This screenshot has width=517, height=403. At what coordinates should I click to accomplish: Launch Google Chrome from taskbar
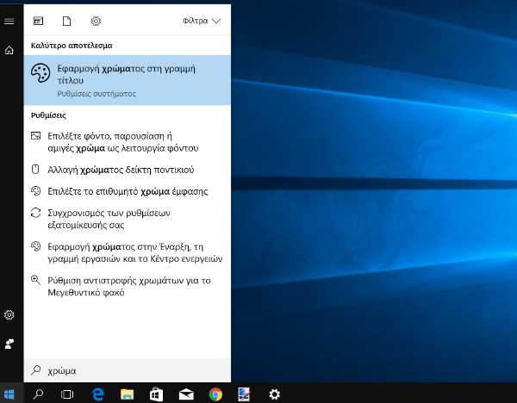click(215, 394)
